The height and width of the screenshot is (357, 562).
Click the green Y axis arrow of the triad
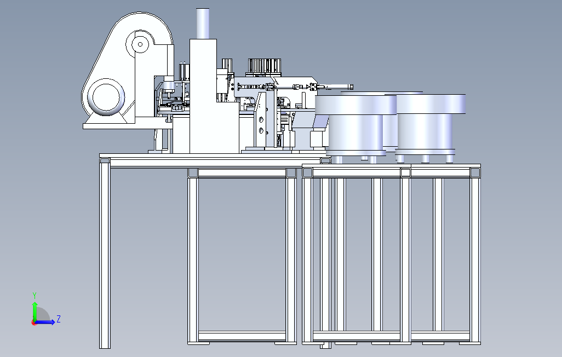tap(35, 311)
